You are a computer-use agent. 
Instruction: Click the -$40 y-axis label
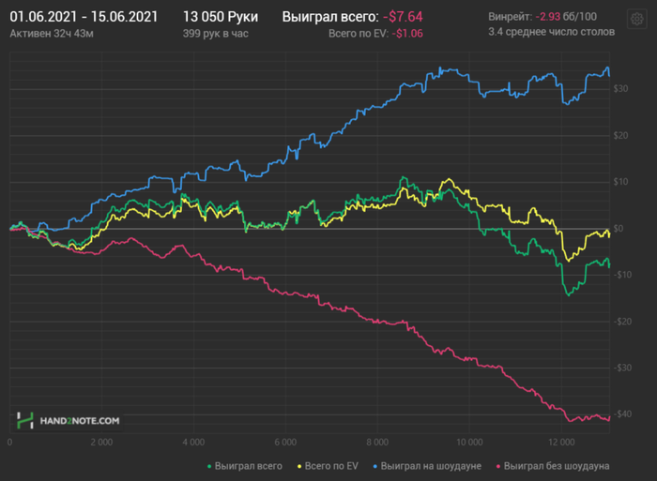pyautogui.click(x=621, y=414)
